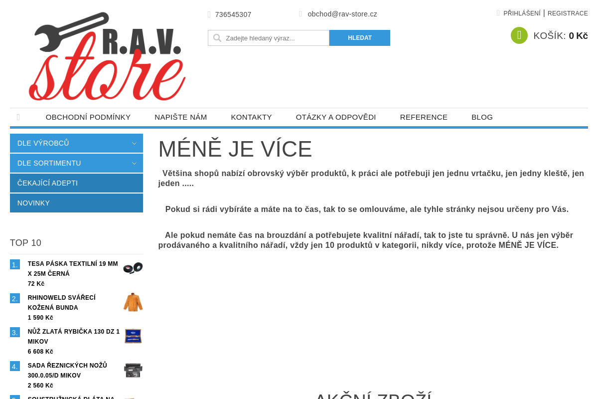Image resolution: width=598 pixels, height=399 pixels.
Task: Select the Dle výrobců sidebar category
Action: pos(76,143)
